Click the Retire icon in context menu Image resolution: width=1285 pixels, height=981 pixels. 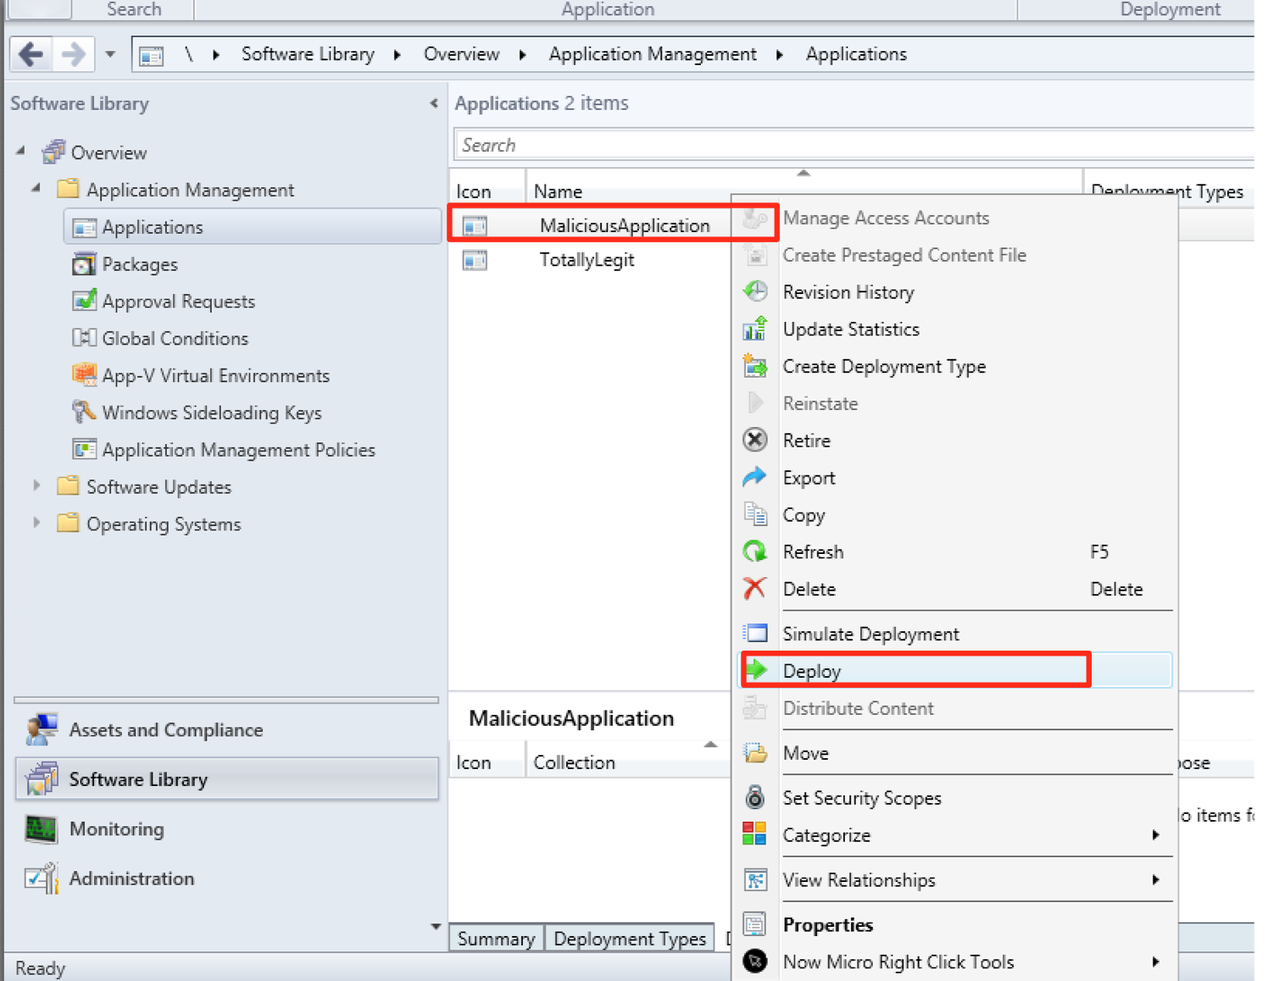pos(754,441)
